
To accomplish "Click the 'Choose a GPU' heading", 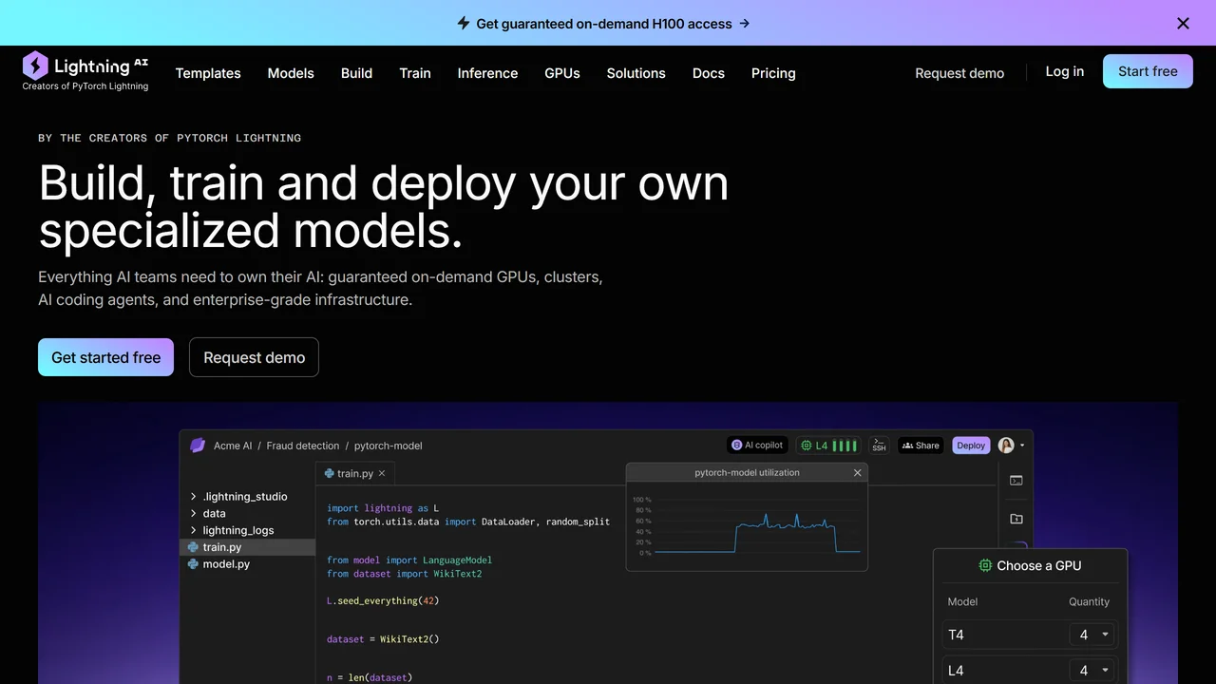I will tap(1039, 565).
